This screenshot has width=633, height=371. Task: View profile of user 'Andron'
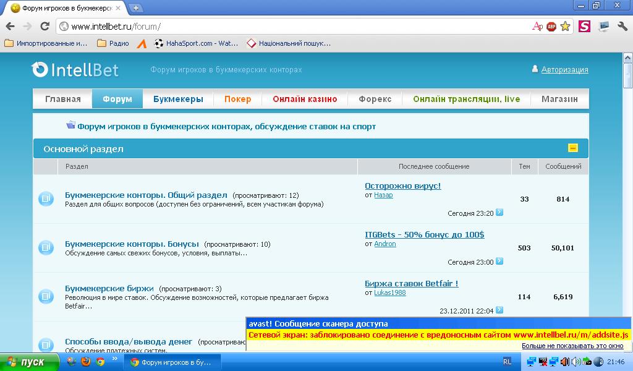coord(384,244)
